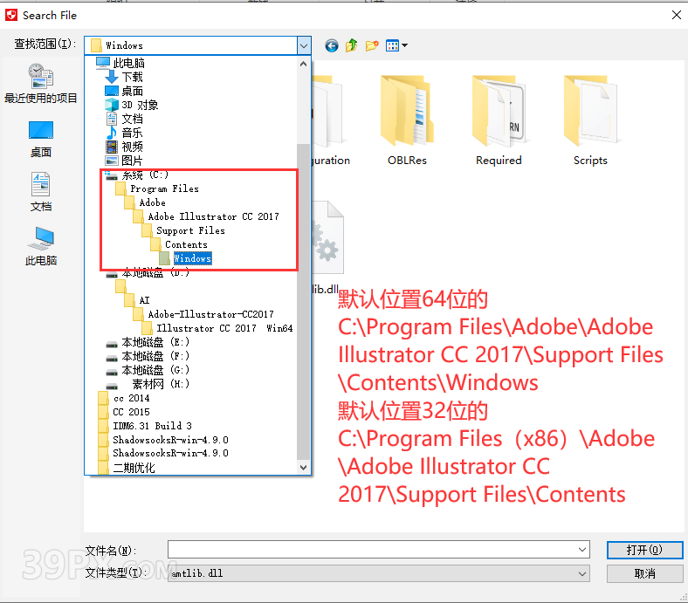Select Support Files in location list
Screen dimensions: 688x603
click(x=183, y=230)
